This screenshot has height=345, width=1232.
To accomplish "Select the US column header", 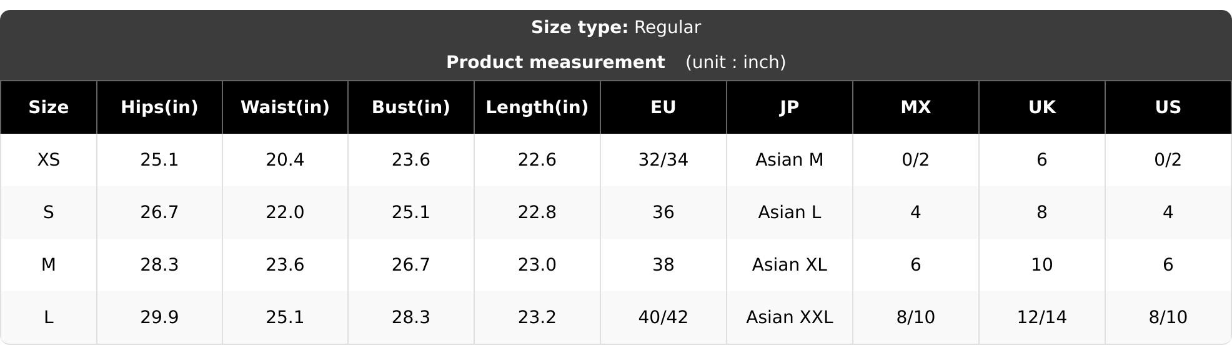I will click(1168, 107).
